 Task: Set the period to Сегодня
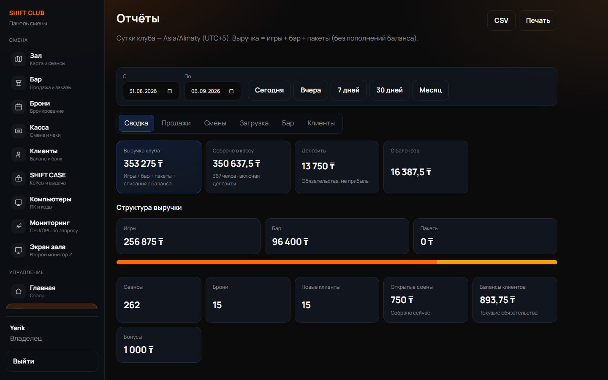(x=269, y=90)
